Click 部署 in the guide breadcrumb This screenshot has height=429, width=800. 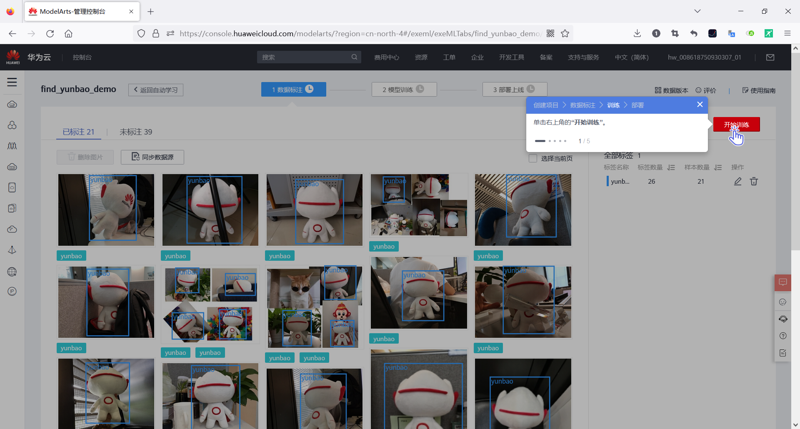click(637, 105)
